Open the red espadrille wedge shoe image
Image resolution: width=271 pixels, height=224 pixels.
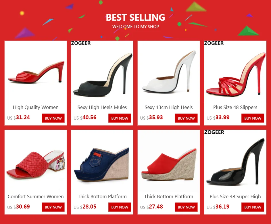169,161
